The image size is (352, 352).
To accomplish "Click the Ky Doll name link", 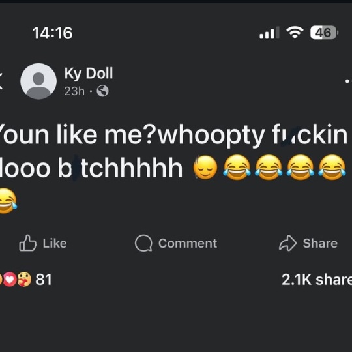I will pos(89,73).
